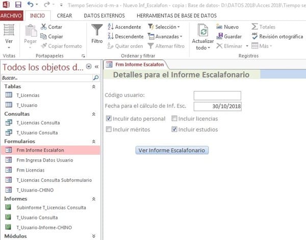Open the Ver view switcher
The height and width of the screenshot is (240, 306).
coord(9,37)
